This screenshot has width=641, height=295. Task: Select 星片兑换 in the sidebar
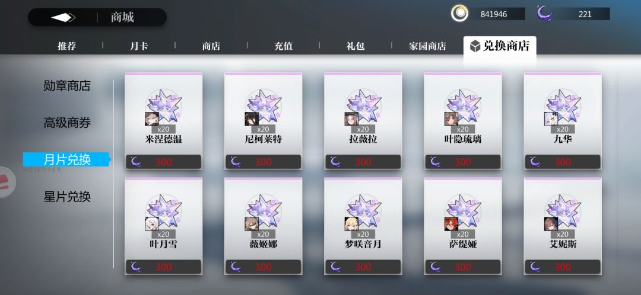[67, 197]
